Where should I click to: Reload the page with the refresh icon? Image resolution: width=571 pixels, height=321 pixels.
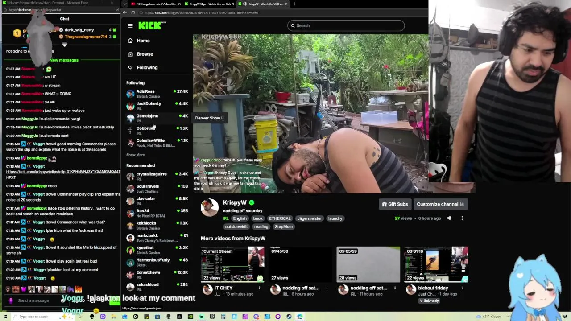(x=133, y=13)
